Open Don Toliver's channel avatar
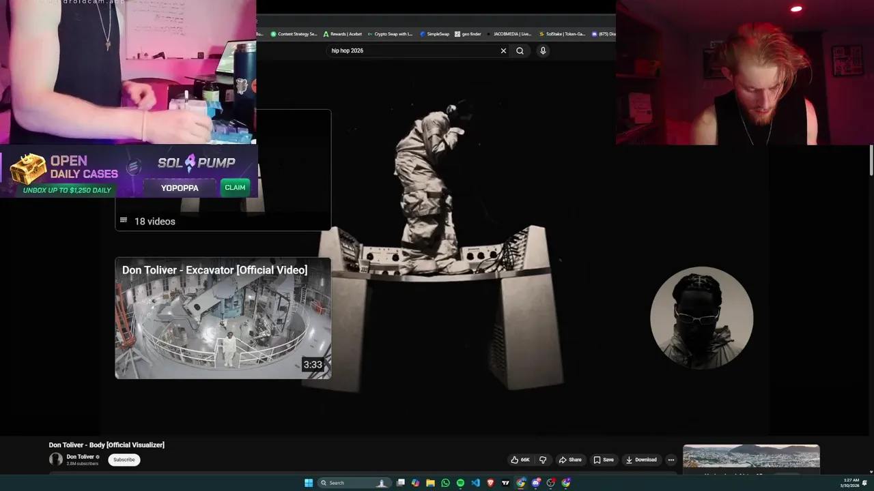Screen dimensions: 874x491 [56, 460]
